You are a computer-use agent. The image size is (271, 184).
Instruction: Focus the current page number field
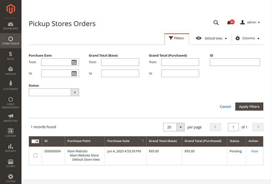(233, 127)
